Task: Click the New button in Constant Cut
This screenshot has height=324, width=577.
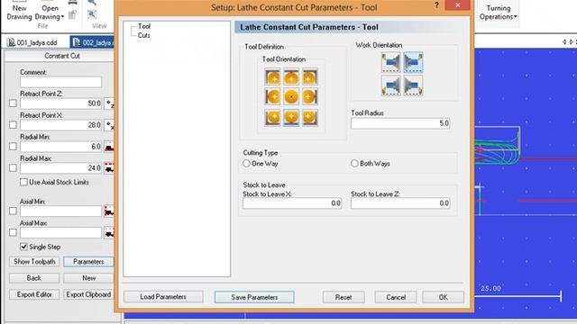Action: point(88,278)
